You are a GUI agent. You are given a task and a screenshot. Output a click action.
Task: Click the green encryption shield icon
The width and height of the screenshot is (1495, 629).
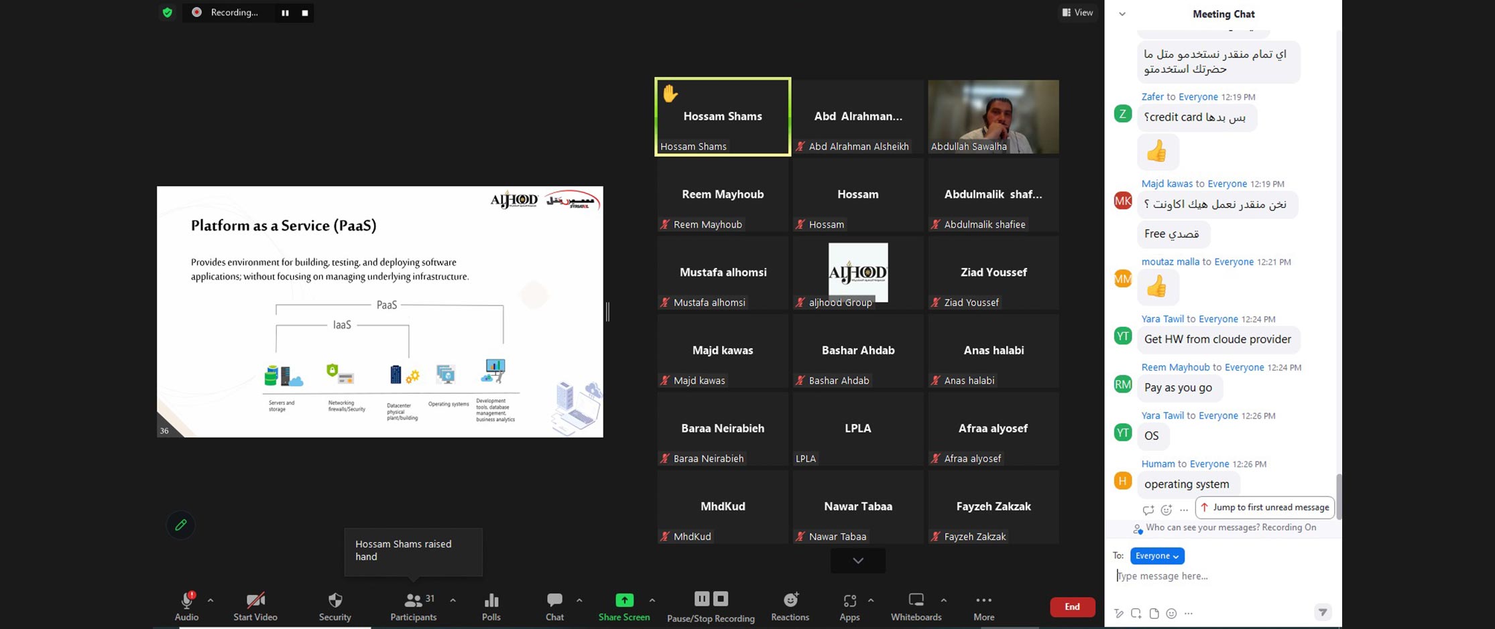[x=168, y=12]
